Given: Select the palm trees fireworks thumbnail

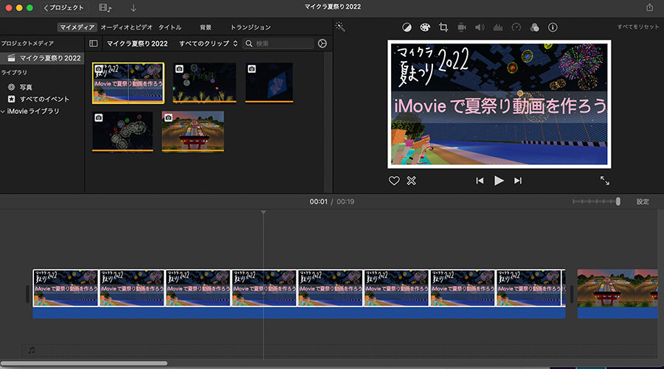Looking at the screenshot, I should 204,82.
